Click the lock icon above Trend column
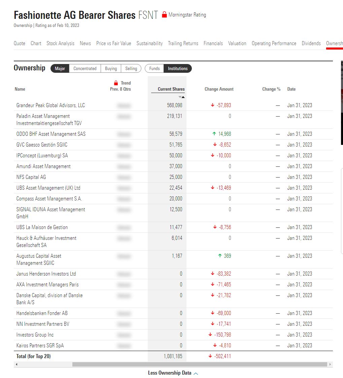Image resolution: width=343 pixels, height=378 pixels. tap(116, 83)
